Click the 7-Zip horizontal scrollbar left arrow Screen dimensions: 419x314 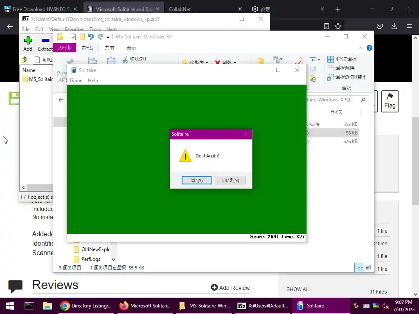(x=23, y=187)
